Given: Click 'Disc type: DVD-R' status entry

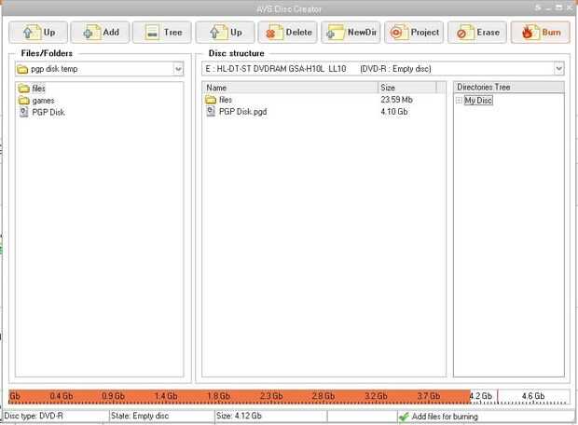Looking at the screenshot, I should tap(34, 416).
